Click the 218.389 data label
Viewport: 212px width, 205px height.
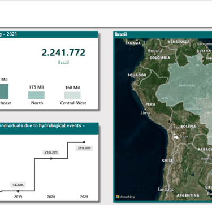[x=51, y=152]
